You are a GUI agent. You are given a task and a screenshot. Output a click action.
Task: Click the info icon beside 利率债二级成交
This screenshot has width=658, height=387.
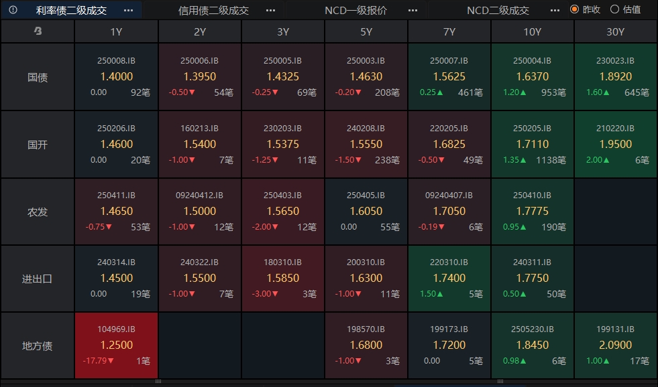(13, 9)
